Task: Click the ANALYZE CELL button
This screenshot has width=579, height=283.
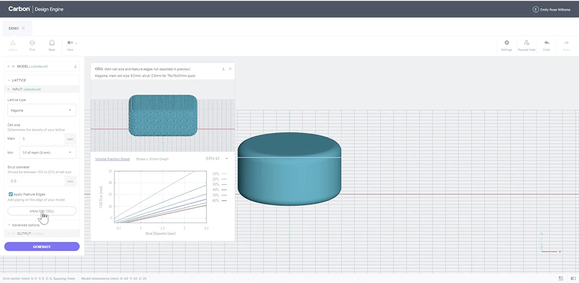Action: tap(42, 211)
